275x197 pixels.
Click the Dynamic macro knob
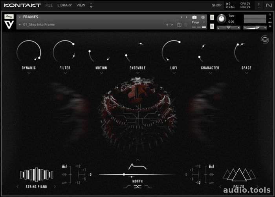pos(29,52)
